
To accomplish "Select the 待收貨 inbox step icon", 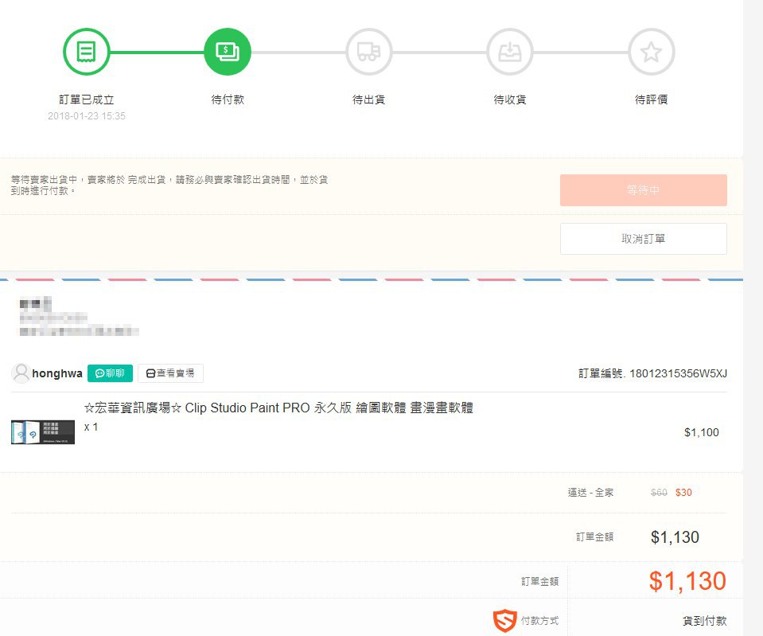I will tap(510, 53).
